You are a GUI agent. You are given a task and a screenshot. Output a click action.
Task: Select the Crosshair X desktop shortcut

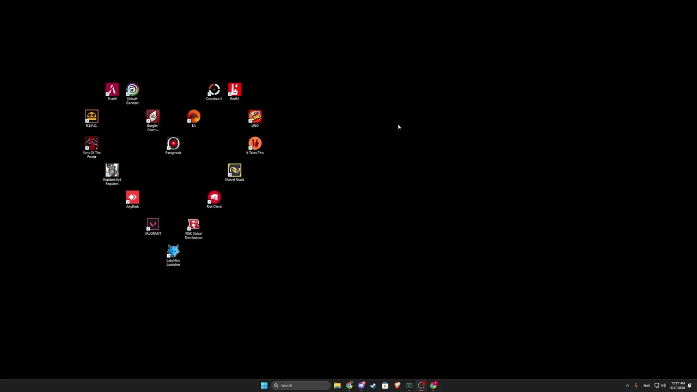click(x=214, y=91)
